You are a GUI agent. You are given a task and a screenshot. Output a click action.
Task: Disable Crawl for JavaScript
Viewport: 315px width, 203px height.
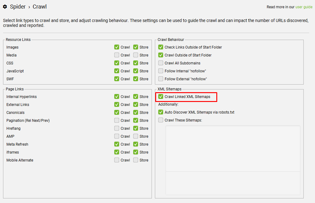click(x=117, y=71)
